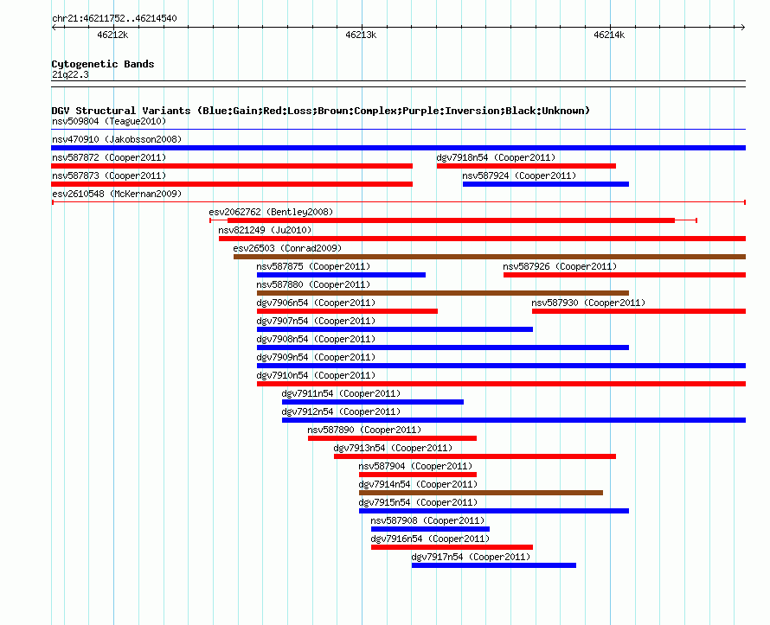Open dgv7909n54 (Cooper2011) label
The width and height of the screenshot is (770, 625).
click(x=316, y=357)
